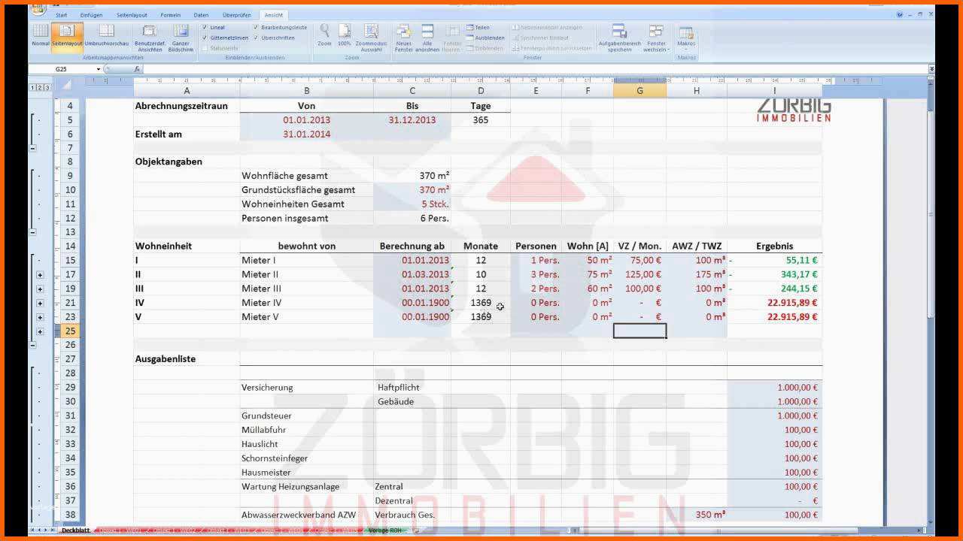Screen dimensions: 963x541
Task: Open a Neues Fenster window
Action: (404, 36)
